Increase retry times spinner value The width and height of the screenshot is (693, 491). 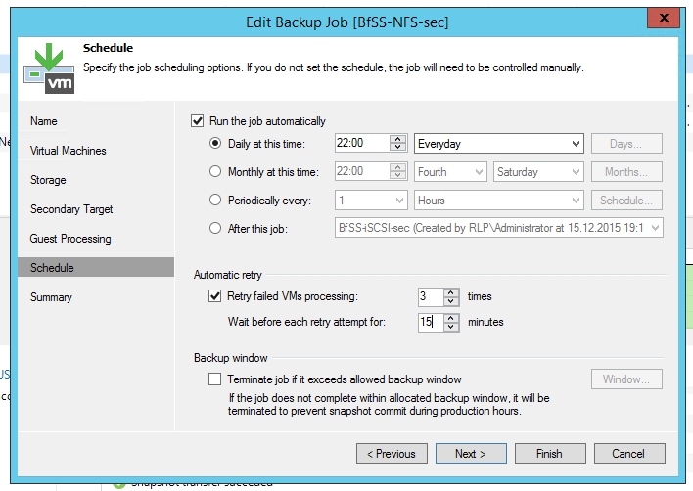pos(451,292)
